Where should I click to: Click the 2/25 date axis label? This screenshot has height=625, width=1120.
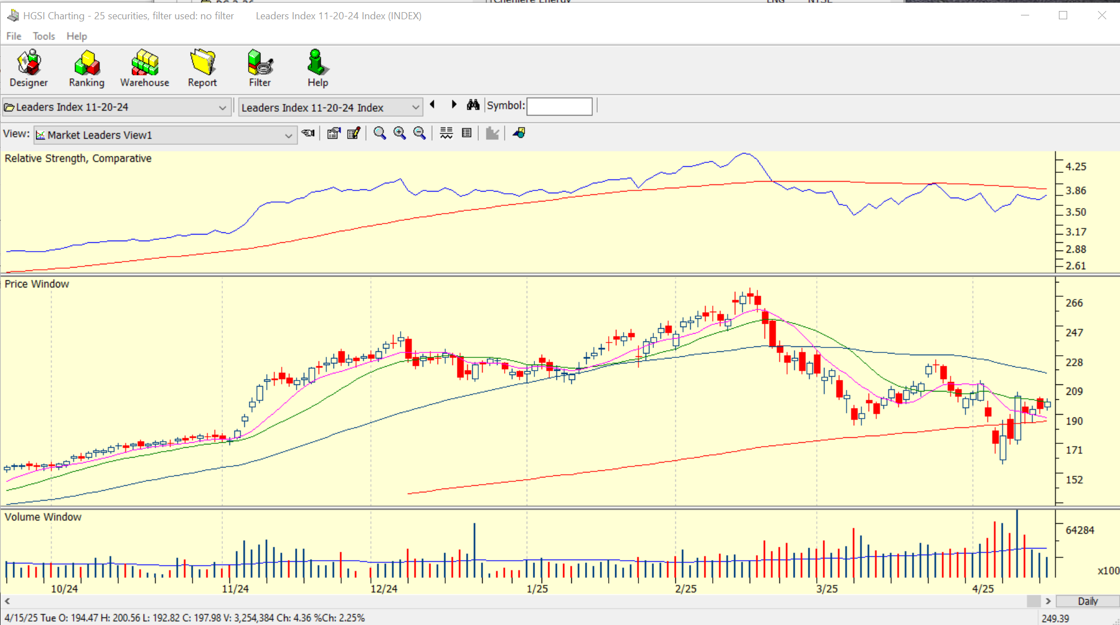686,589
